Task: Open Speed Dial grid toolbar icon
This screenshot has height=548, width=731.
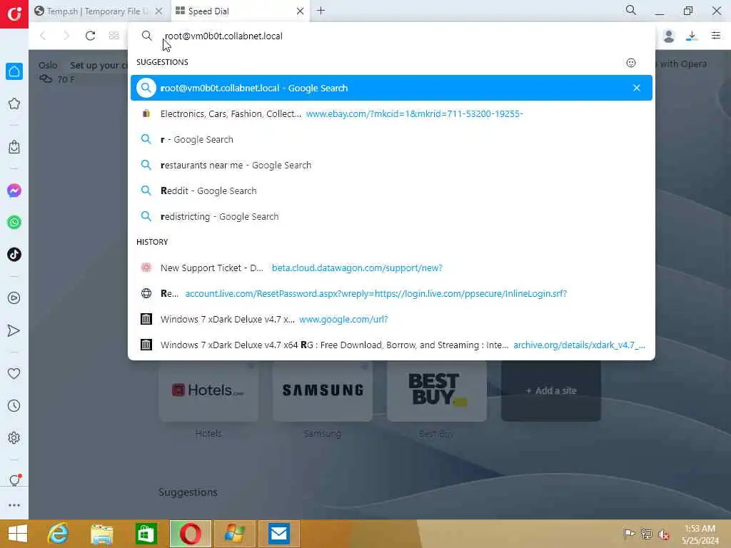Action: click(x=114, y=36)
